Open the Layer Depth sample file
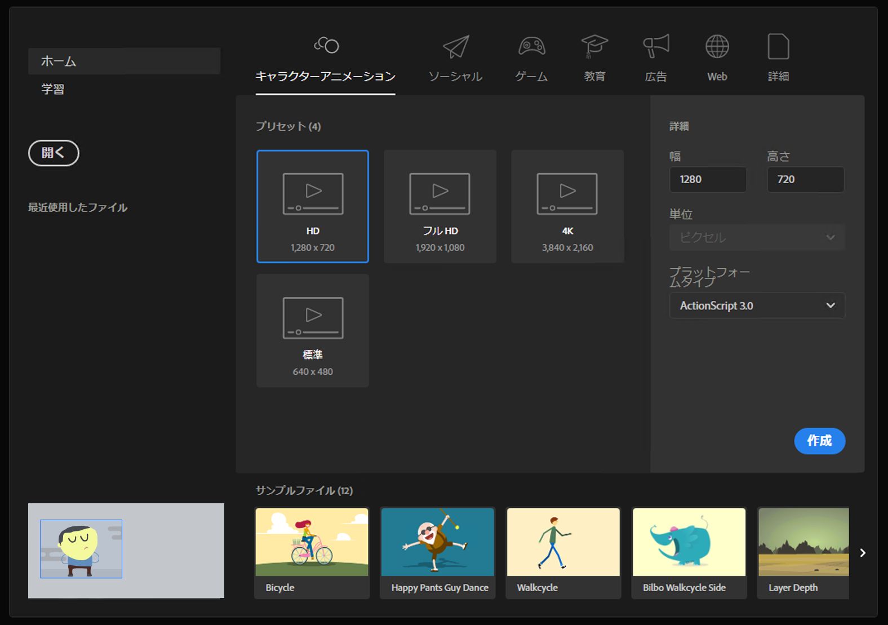The width and height of the screenshot is (888, 625). 803,553
